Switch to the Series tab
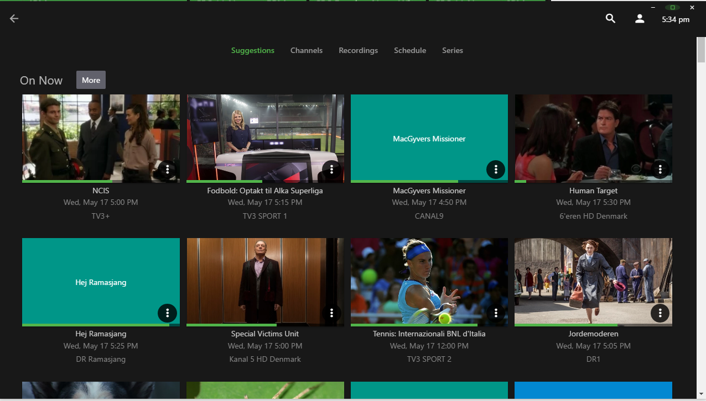 click(453, 50)
